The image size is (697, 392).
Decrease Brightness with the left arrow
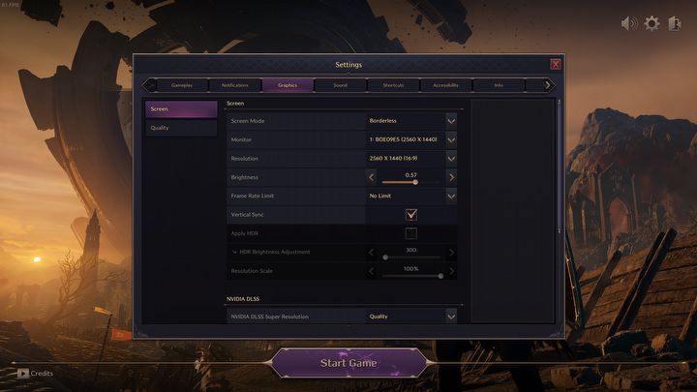coord(371,177)
